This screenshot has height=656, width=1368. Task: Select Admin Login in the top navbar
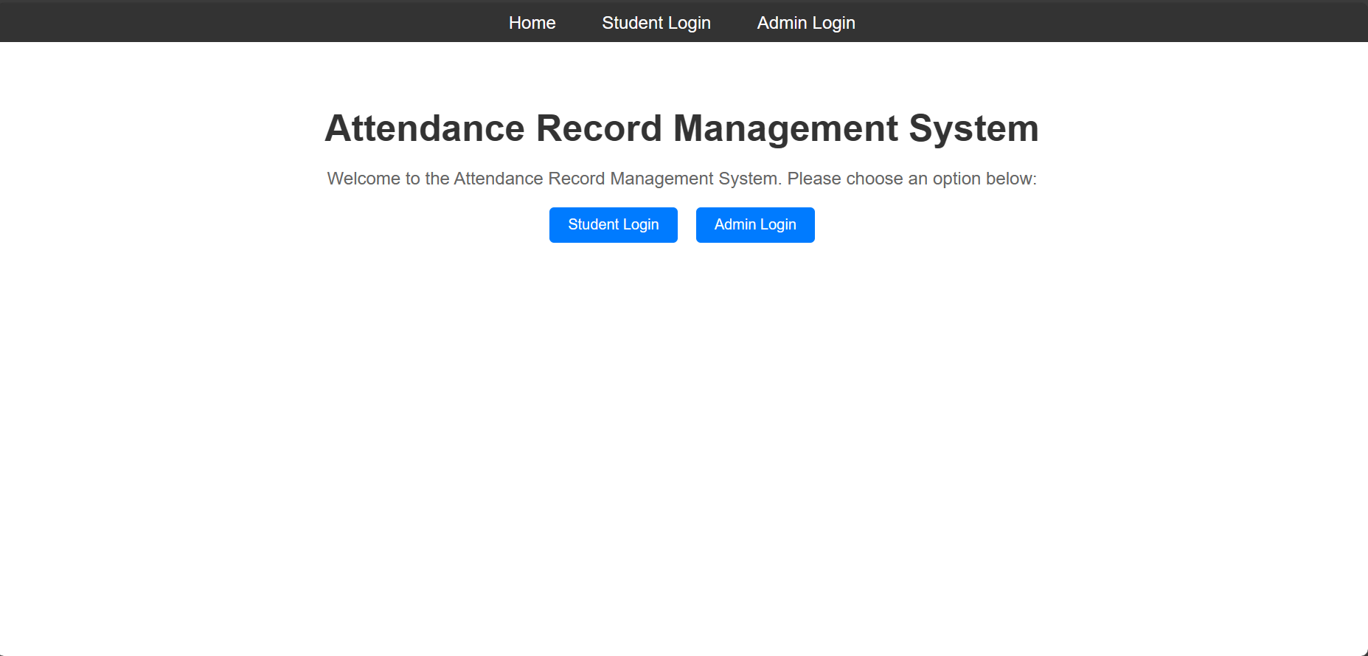805,23
